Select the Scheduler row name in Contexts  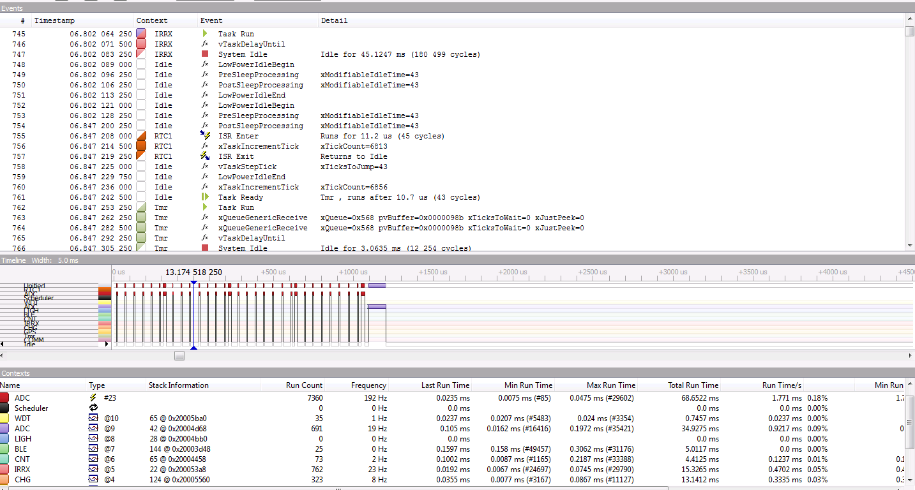(31, 408)
